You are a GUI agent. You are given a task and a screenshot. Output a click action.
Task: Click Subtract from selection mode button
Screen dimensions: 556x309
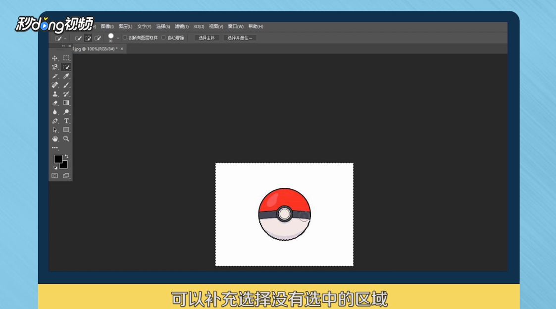(x=98, y=38)
